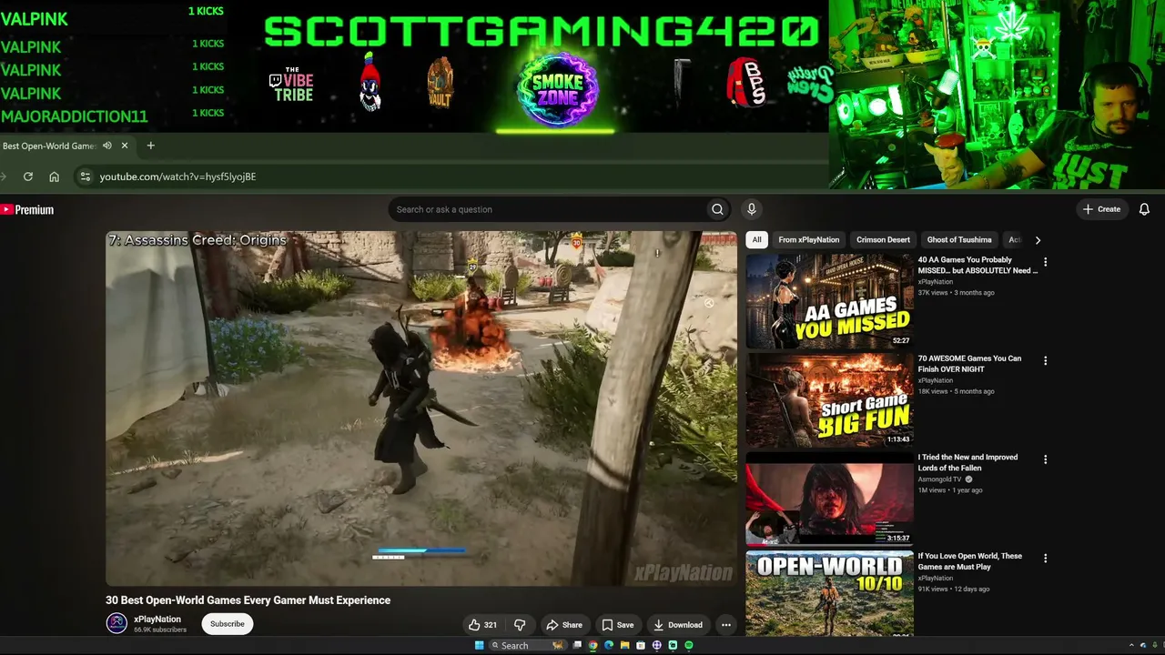Open the xPlayNation channel avatar
Screen dimensions: 1165x655
click(x=116, y=623)
